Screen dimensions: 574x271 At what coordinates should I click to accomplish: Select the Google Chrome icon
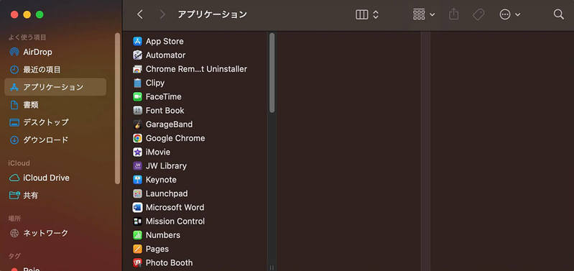137,139
